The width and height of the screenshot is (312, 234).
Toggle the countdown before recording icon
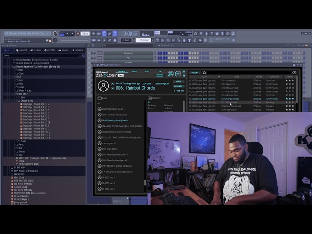104,34
